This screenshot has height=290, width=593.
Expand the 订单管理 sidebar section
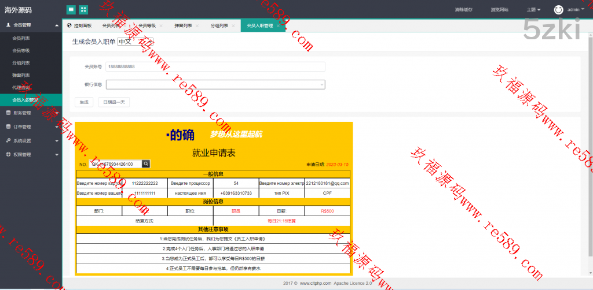coord(31,127)
